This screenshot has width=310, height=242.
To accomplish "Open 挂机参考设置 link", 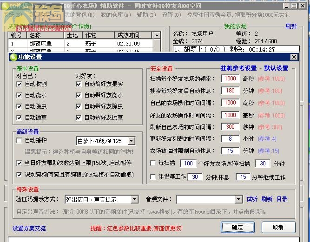I will [x=238, y=68].
